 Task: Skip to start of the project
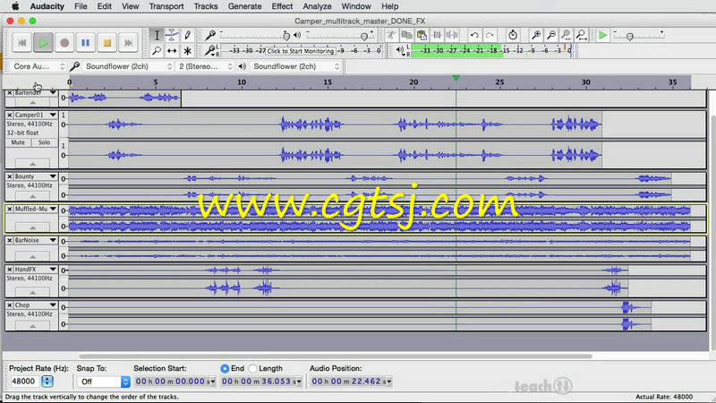[x=21, y=43]
